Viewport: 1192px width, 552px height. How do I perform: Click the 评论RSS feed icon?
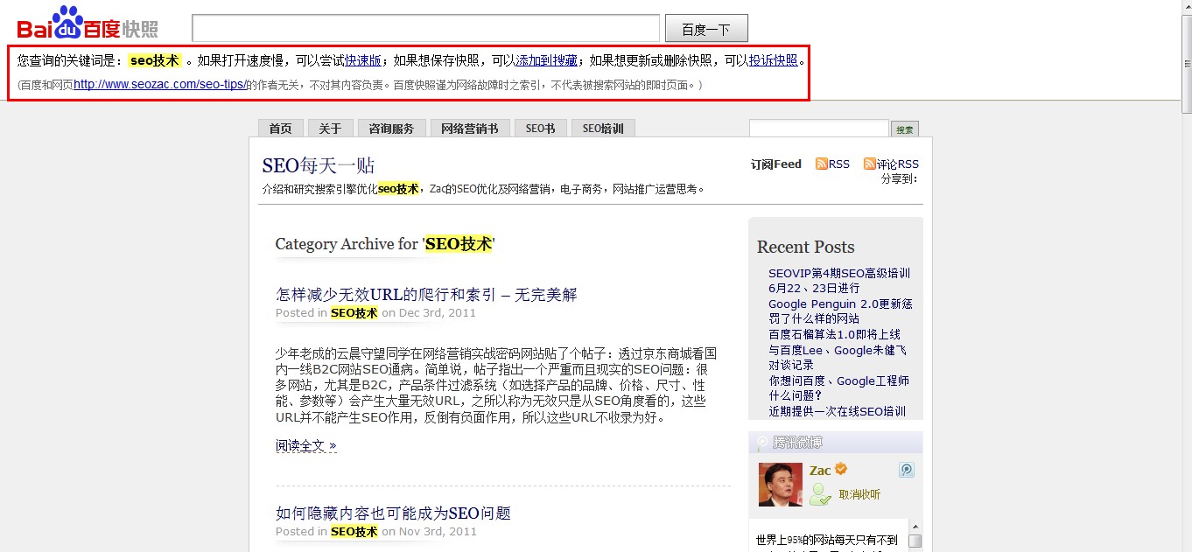point(869,164)
